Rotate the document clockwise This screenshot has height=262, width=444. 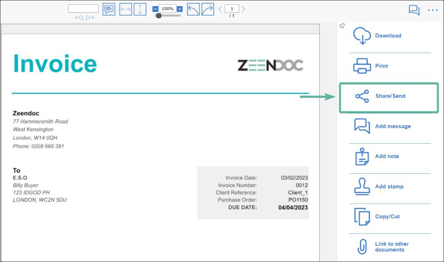(x=208, y=10)
